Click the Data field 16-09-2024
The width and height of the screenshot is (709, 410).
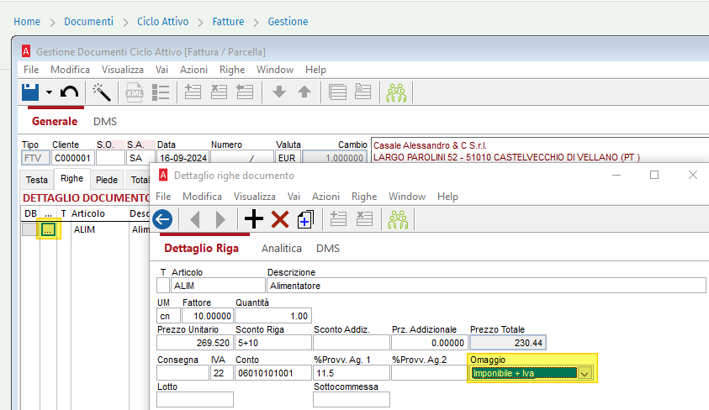pos(183,158)
